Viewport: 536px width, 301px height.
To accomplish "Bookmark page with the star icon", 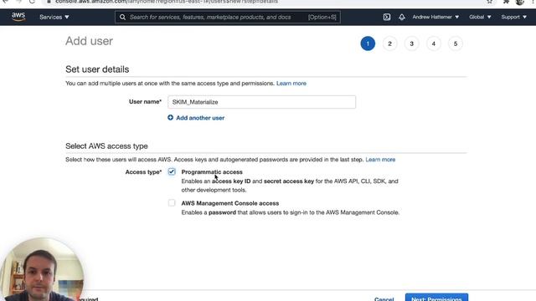I will click(x=489, y=2).
